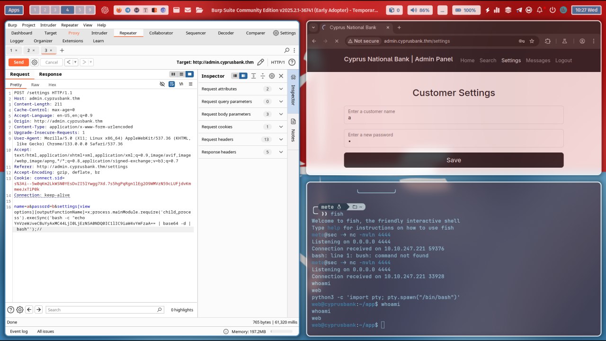Viewport: 606px width, 341px height.
Task: Switch to Hex view tab
Action: 52,85
